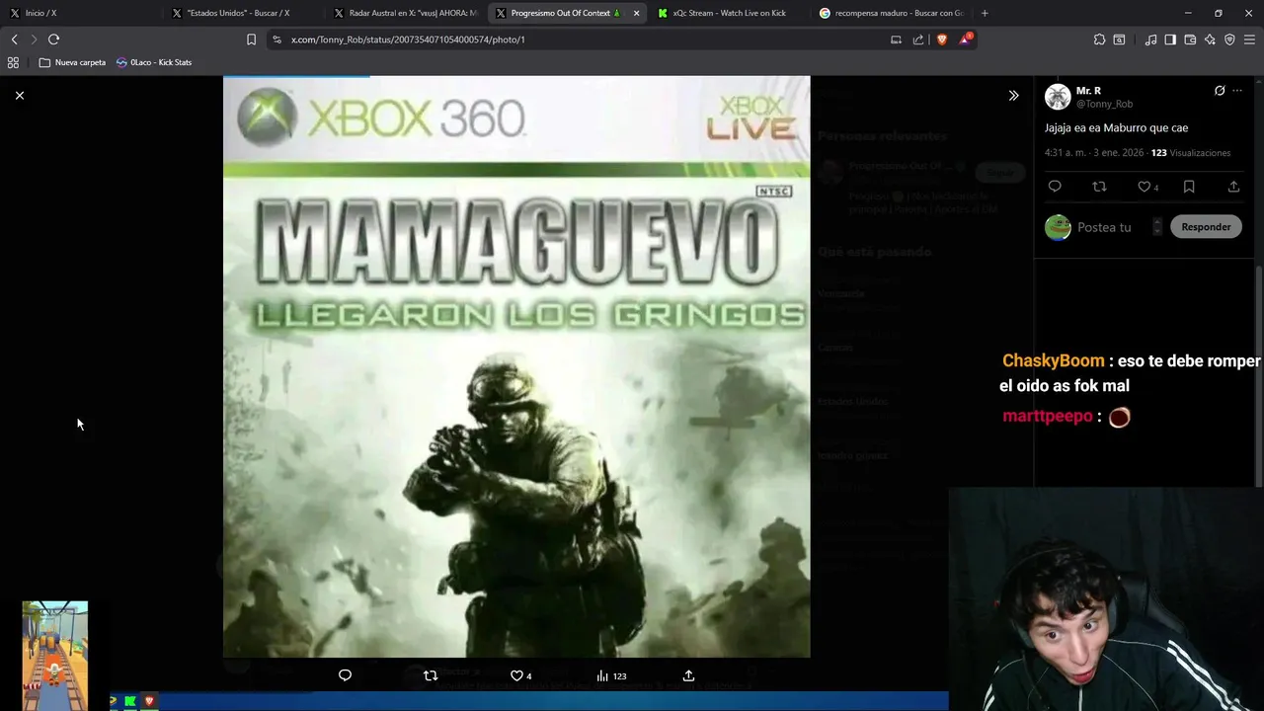The image size is (1264, 711).
Task: Open Brave Rewards triangle icon
Action: [966, 39]
